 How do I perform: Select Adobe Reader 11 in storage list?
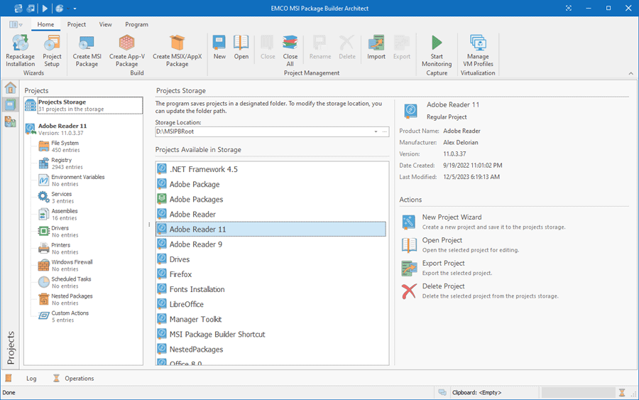click(271, 229)
